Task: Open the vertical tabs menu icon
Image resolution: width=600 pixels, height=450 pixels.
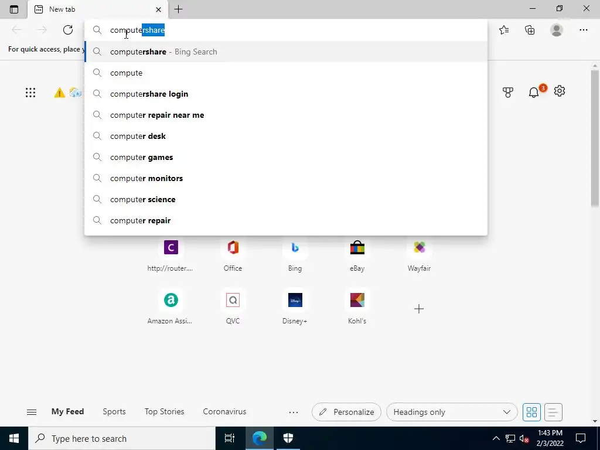Action: (14, 9)
